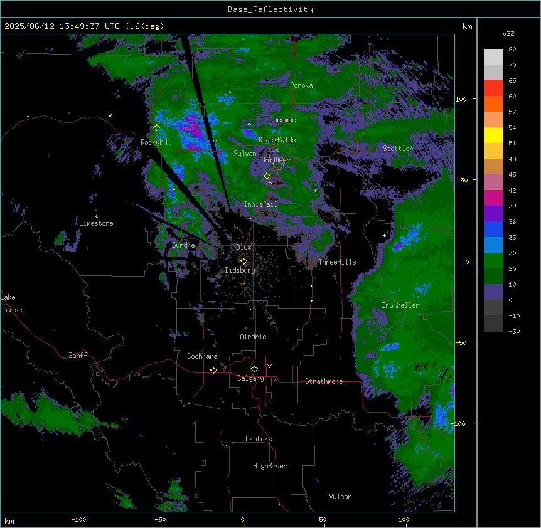
Task: Select the HighRiver town label
Action: (270, 466)
